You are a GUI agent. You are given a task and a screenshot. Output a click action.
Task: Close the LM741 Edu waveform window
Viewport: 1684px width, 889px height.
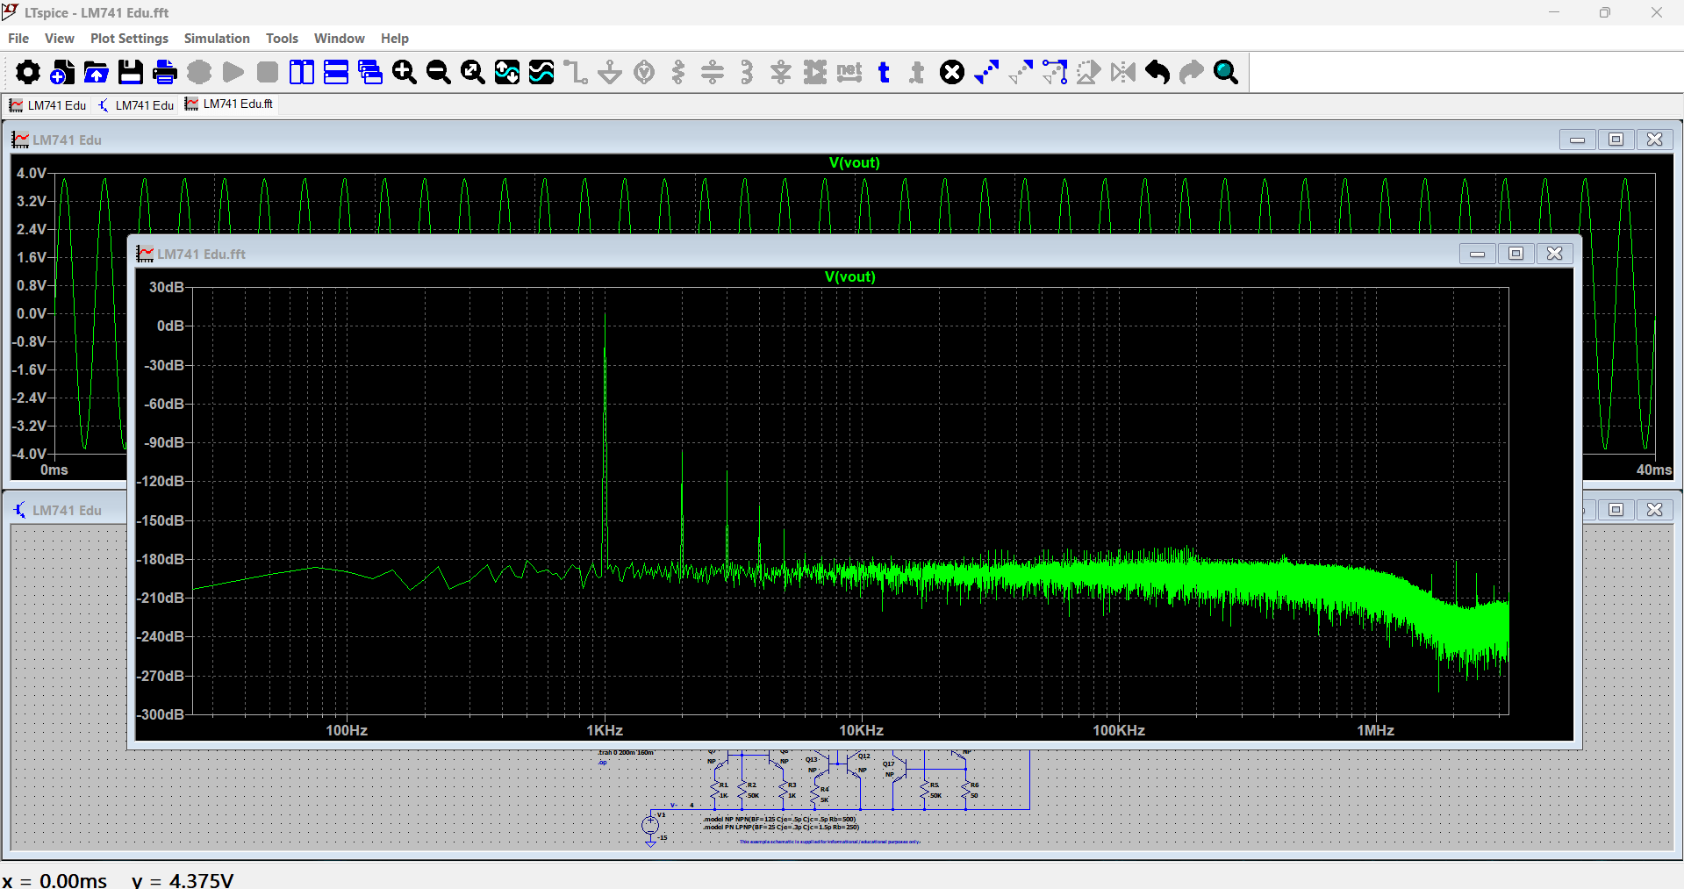click(x=1654, y=140)
